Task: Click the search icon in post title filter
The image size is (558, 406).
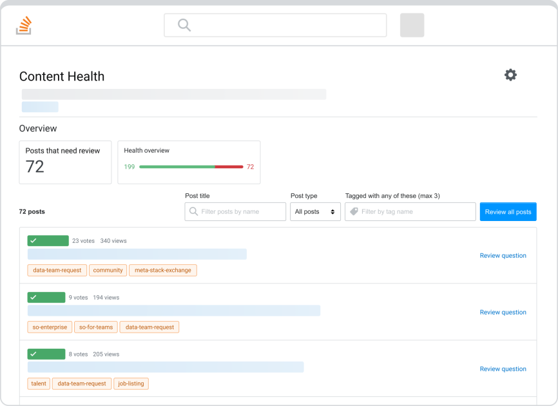Action: tap(193, 211)
